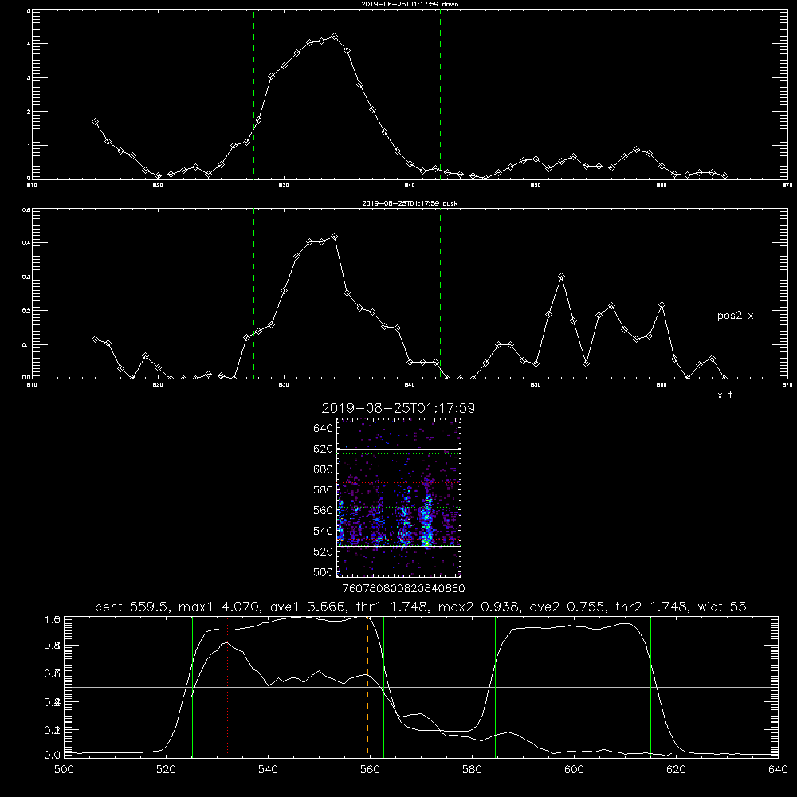This screenshot has width=797, height=797.
Task: Click the 2019-08-25T01:17:59 title above the spectrogram
Action: point(398,408)
